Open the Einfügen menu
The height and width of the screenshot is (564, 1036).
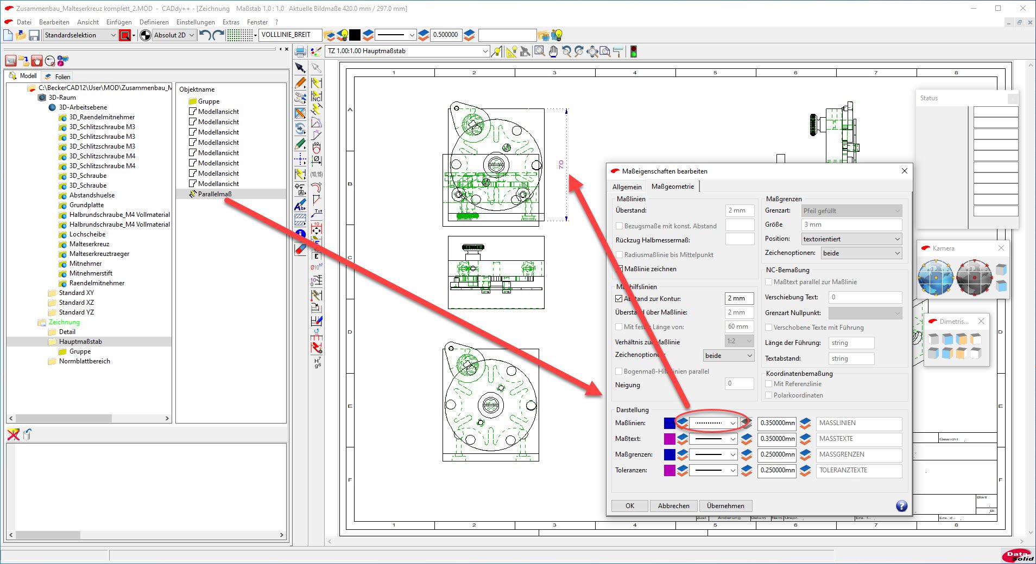[x=119, y=22]
